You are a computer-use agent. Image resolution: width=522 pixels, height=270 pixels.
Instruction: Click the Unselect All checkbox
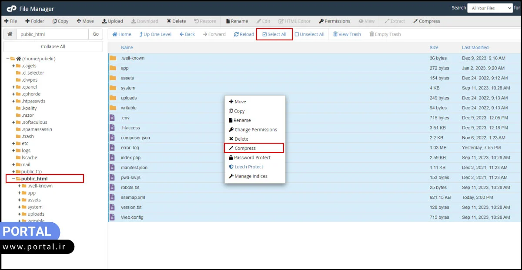(297, 34)
